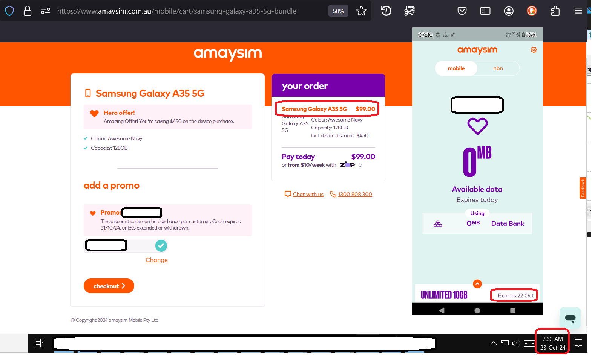The height and width of the screenshot is (356, 592).
Task: Click the volume speaker tray icon
Action: click(x=516, y=343)
